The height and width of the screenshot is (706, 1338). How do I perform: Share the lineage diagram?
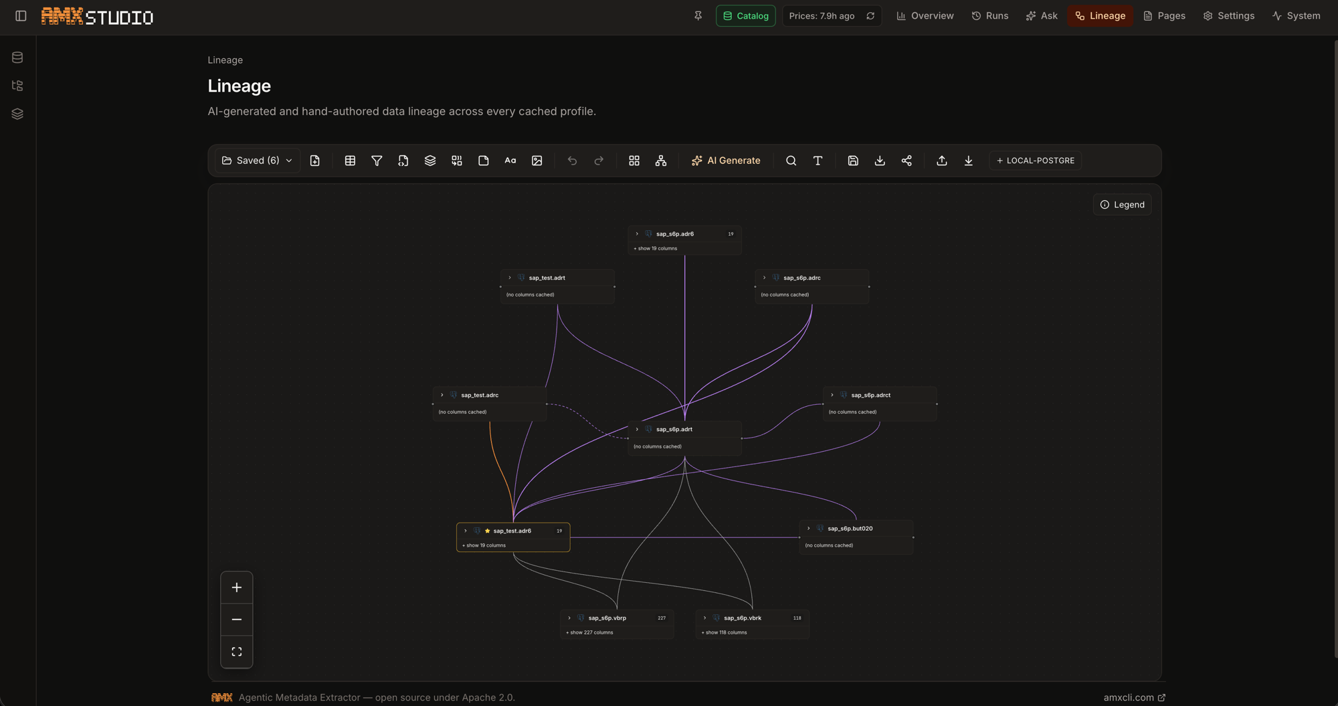[x=906, y=161]
